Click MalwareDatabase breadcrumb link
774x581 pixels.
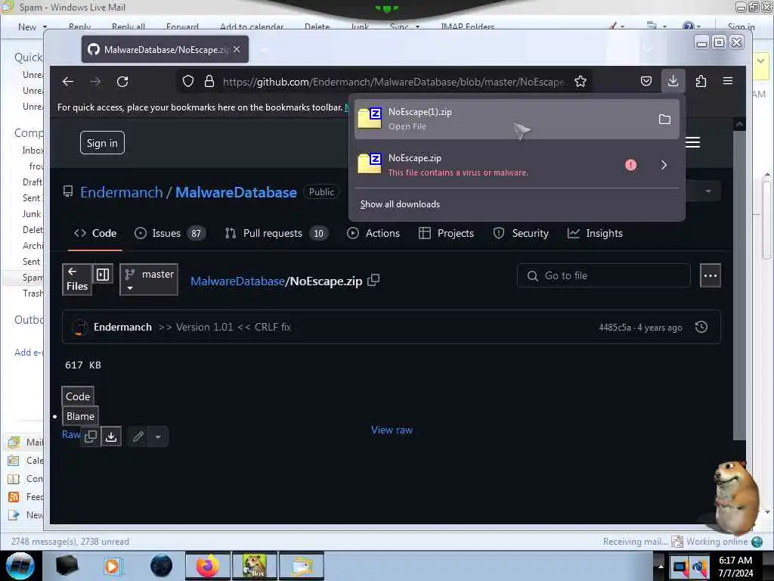(x=237, y=281)
